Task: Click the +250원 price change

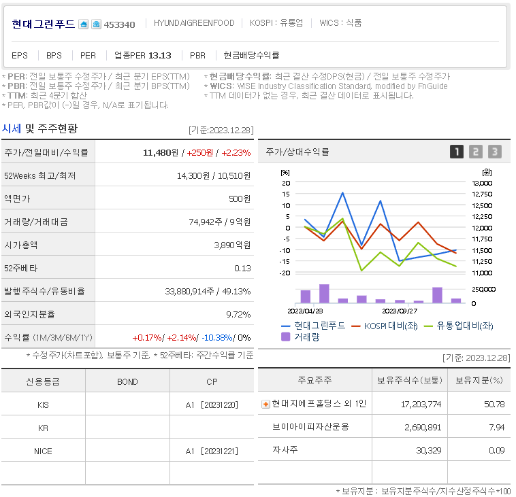Action: (x=199, y=153)
